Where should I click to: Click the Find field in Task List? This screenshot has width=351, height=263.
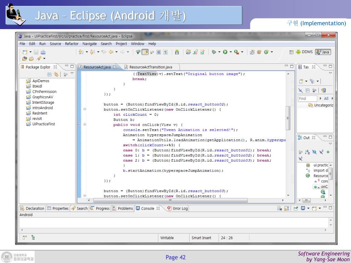307,98
